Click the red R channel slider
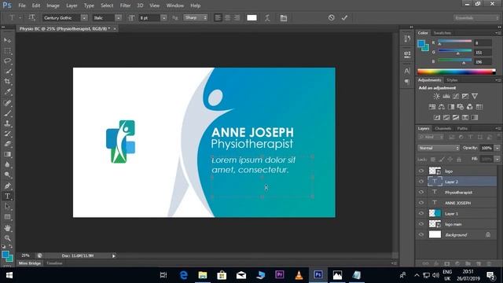This screenshot has width=503, height=283. point(455,42)
